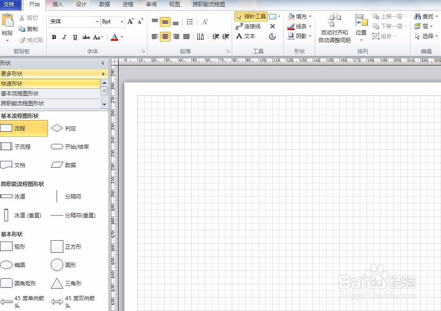441x311 pixels.
Task: Switch to the View (视图) tab
Action: pos(174,4)
